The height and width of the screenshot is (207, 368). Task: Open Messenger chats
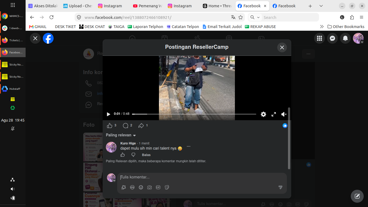click(x=332, y=38)
